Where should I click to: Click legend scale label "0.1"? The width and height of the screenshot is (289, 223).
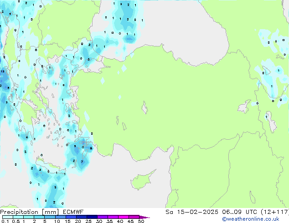pos(5,221)
